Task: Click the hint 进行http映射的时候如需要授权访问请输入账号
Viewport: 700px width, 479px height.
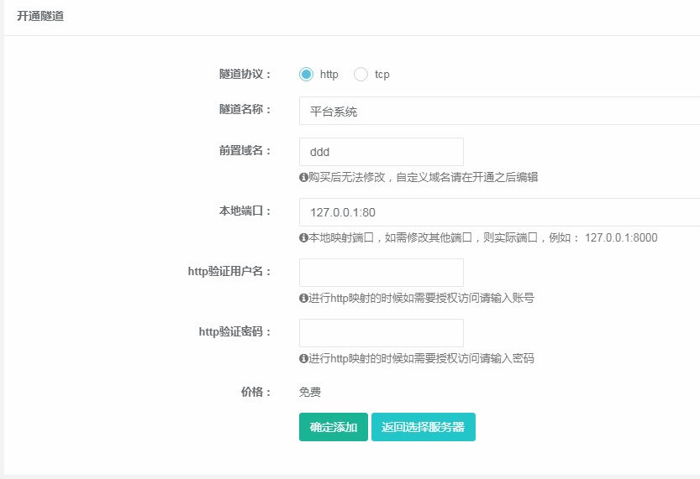Action: 422,298
